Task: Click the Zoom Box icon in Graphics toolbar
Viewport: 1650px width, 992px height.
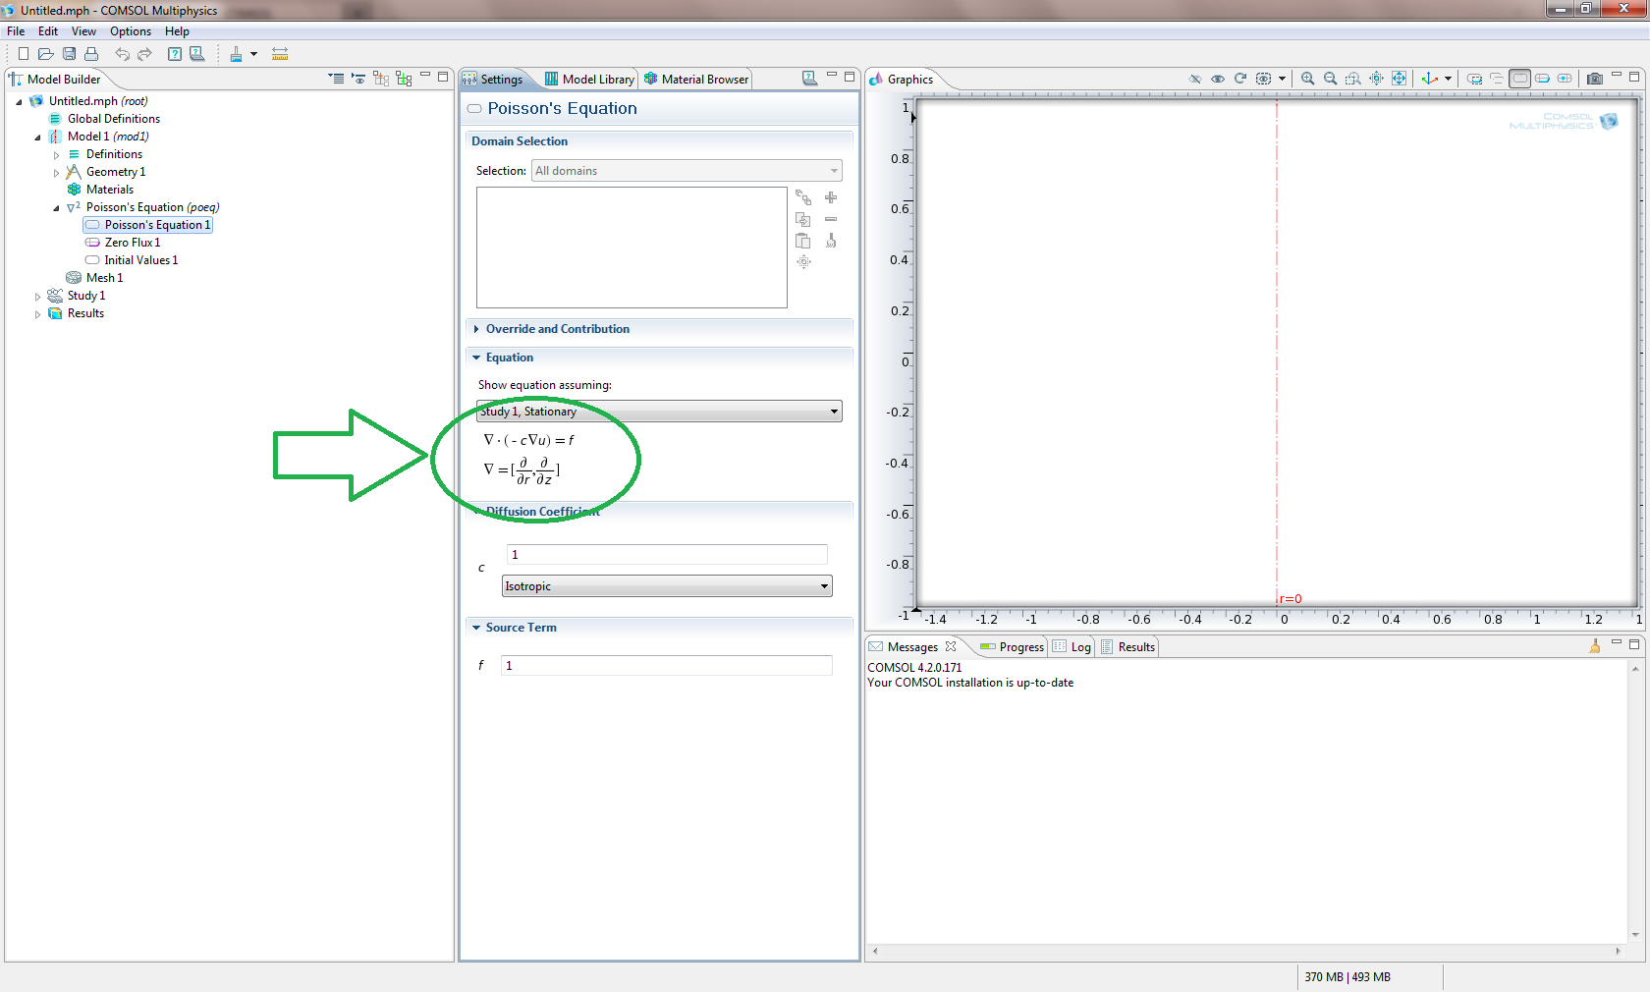Action: click(x=1352, y=79)
